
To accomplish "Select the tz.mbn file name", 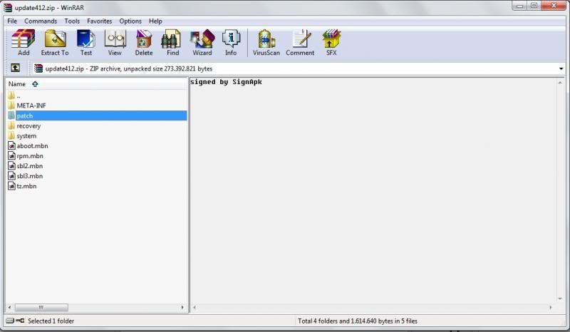I will tap(26, 186).
